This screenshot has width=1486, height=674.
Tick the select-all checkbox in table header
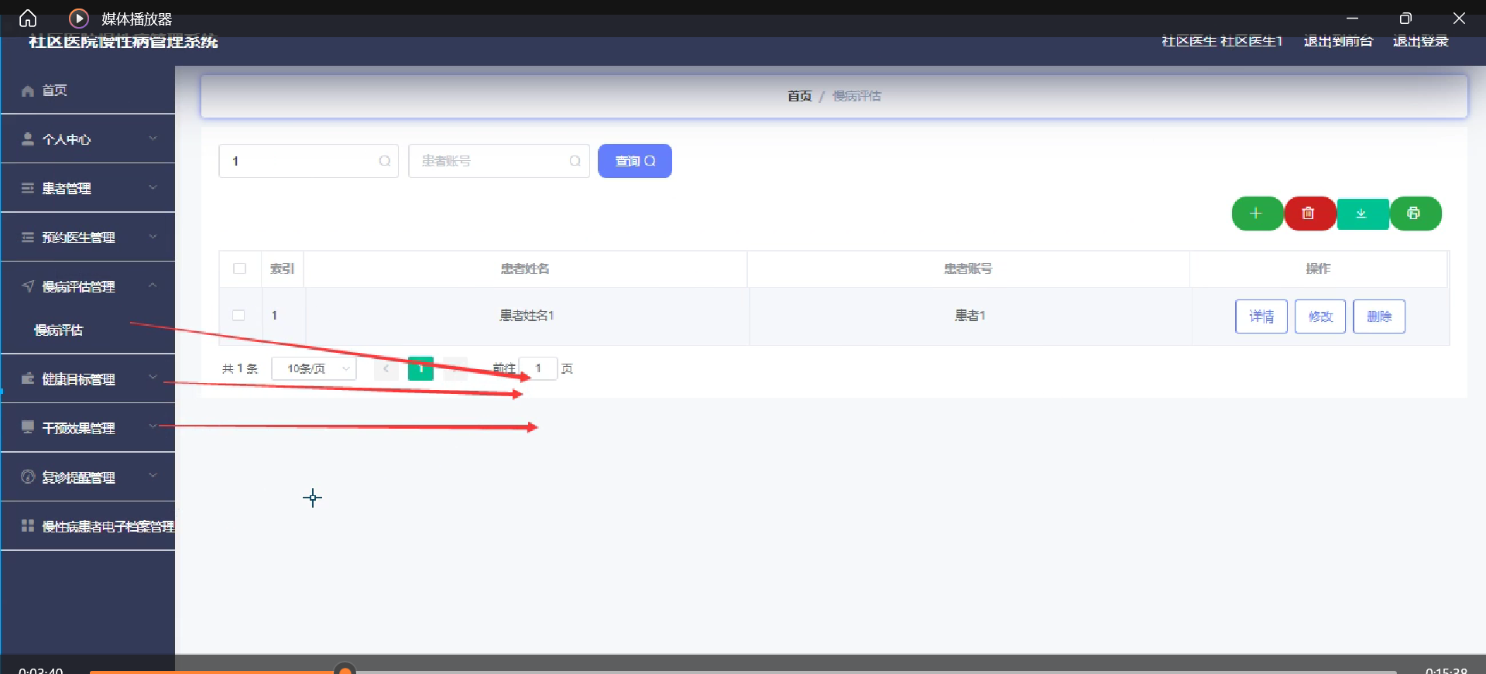point(239,269)
